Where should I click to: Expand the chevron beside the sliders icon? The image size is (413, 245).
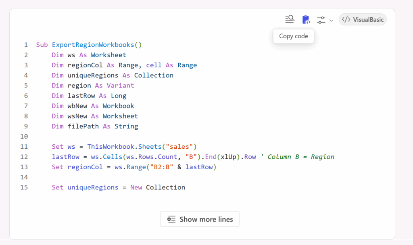331,20
